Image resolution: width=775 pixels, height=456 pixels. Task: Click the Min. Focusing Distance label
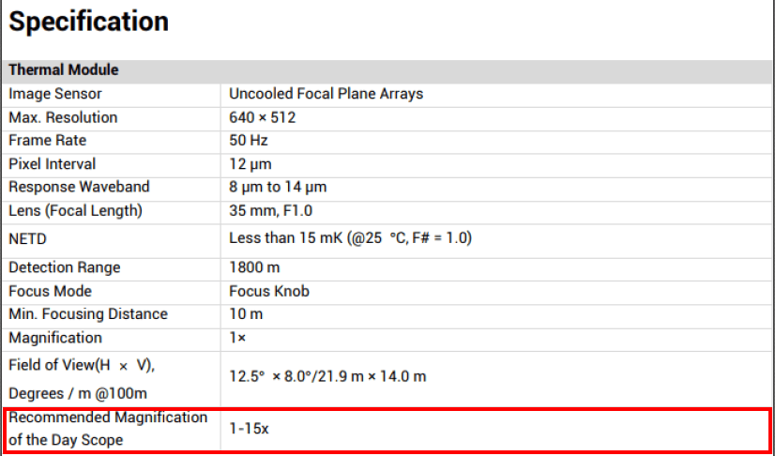(x=88, y=314)
